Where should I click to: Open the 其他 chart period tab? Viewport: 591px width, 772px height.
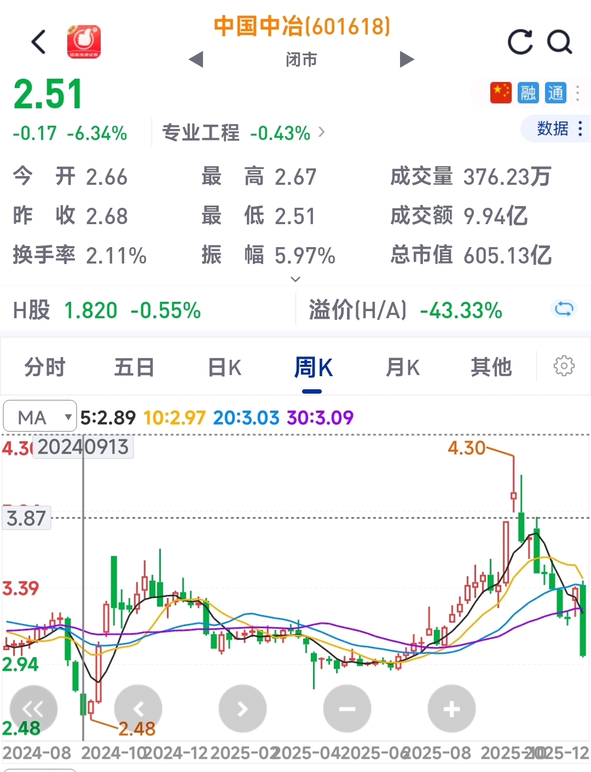[x=491, y=367]
